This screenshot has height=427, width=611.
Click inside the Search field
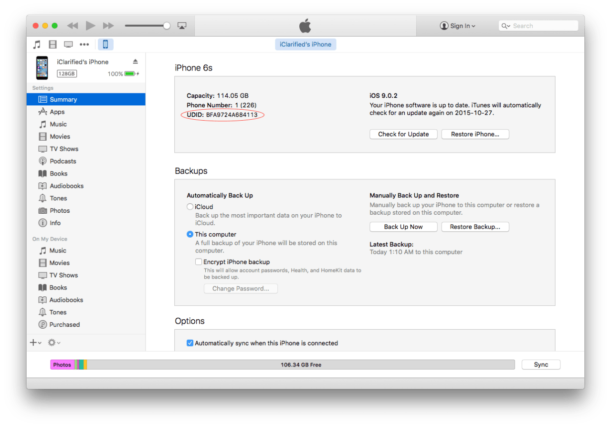(539, 25)
